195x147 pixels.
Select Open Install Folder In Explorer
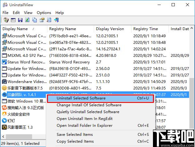[x=84, y=126]
